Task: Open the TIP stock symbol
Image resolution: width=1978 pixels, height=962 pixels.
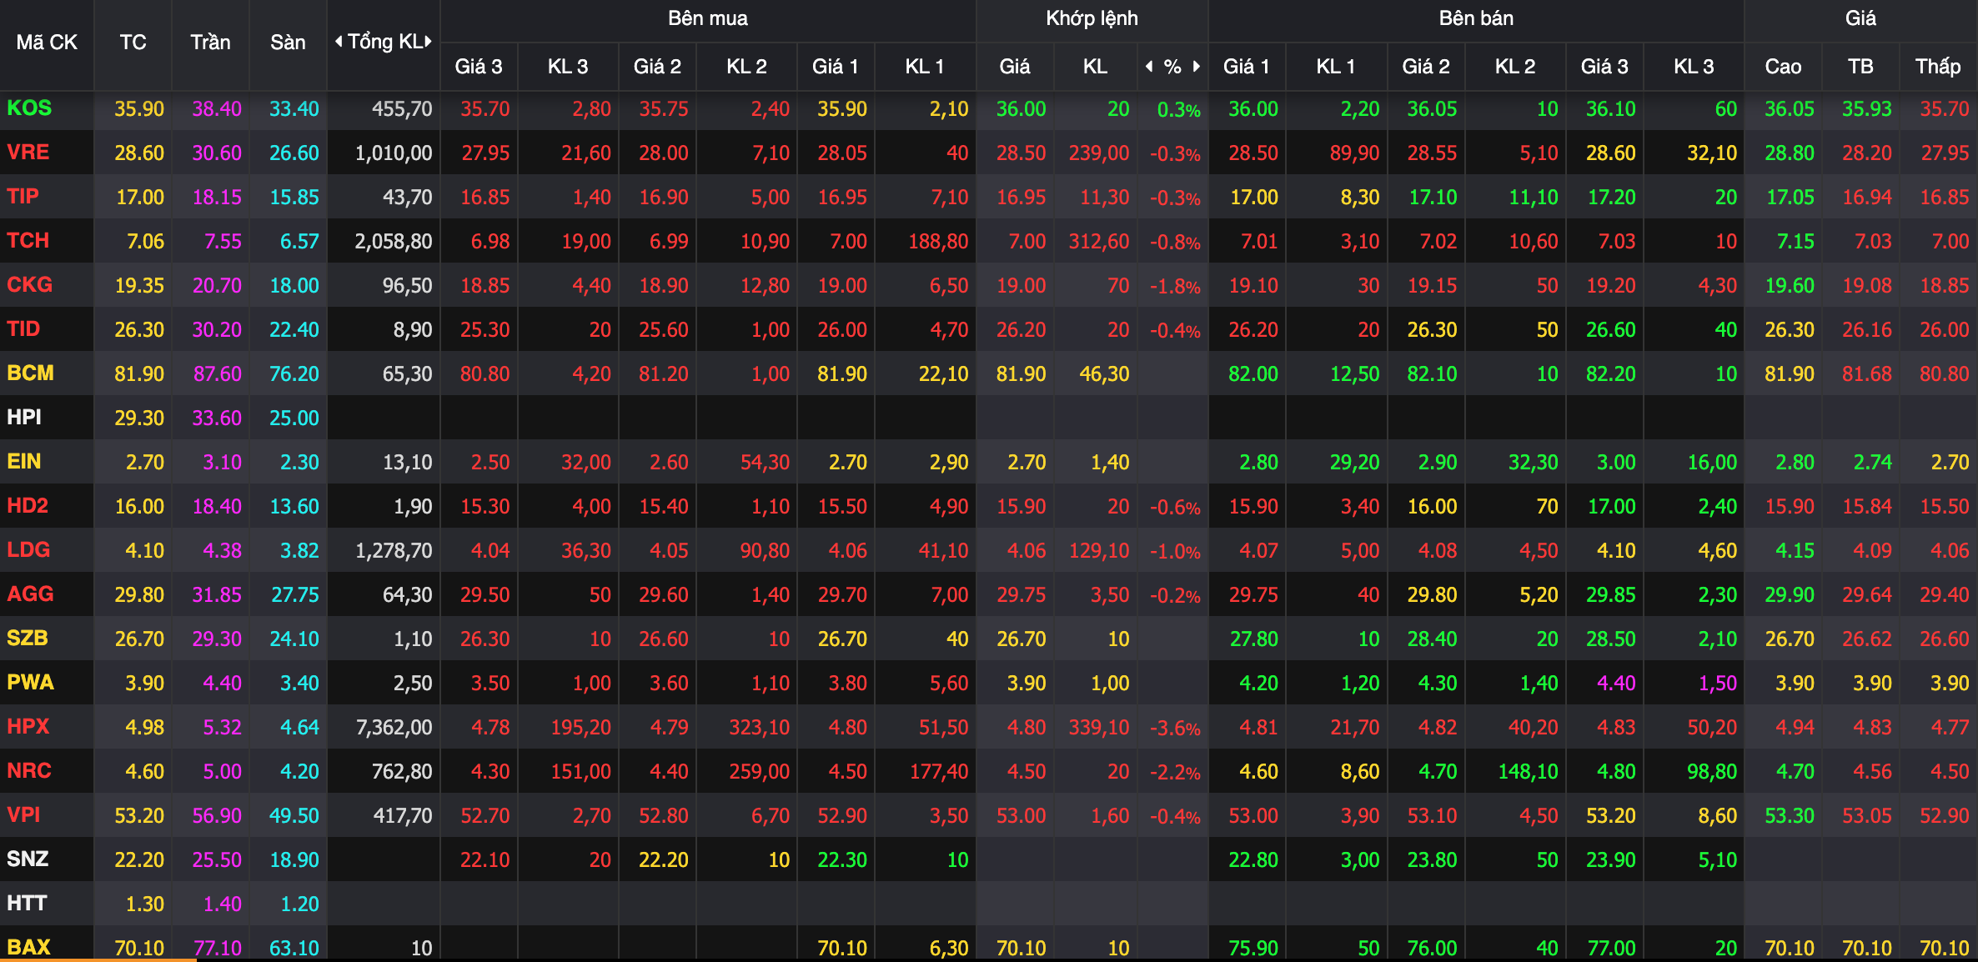Action: point(23,197)
